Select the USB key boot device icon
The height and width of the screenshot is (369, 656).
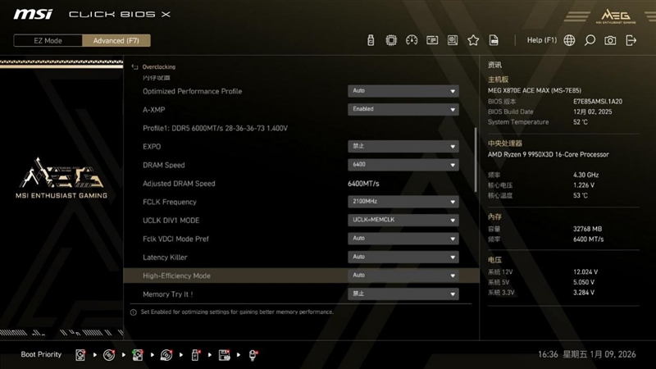tap(195, 355)
